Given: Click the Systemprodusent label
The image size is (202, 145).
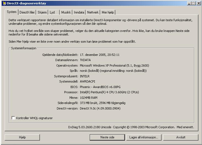Looking at the screenshot, I should pos(66,76).
